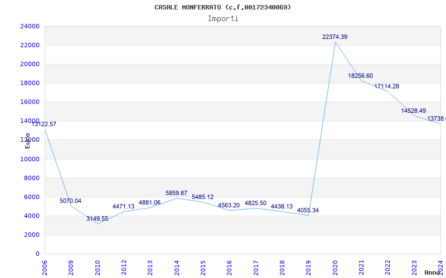Viewport: 446px width, 278px height.
Task: Click x-axis year 2006
Action: [45, 267]
